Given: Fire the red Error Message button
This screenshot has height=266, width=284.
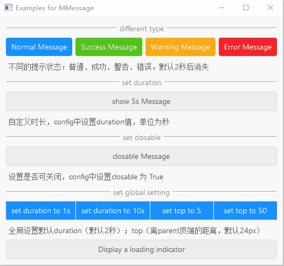Looking at the screenshot, I should pos(248,47).
